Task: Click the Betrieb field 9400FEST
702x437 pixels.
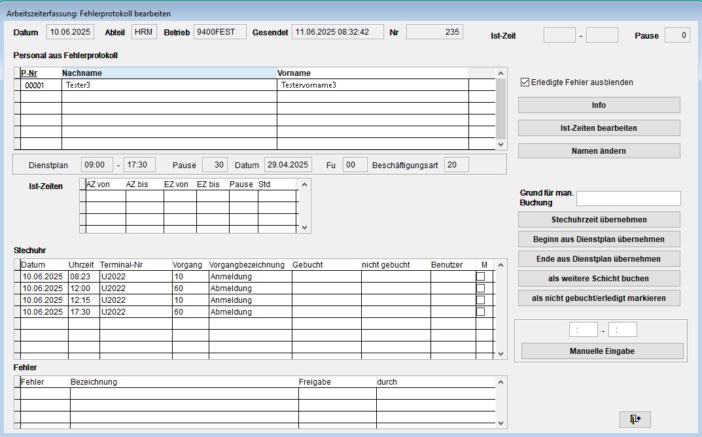Action: click(220, 32)
